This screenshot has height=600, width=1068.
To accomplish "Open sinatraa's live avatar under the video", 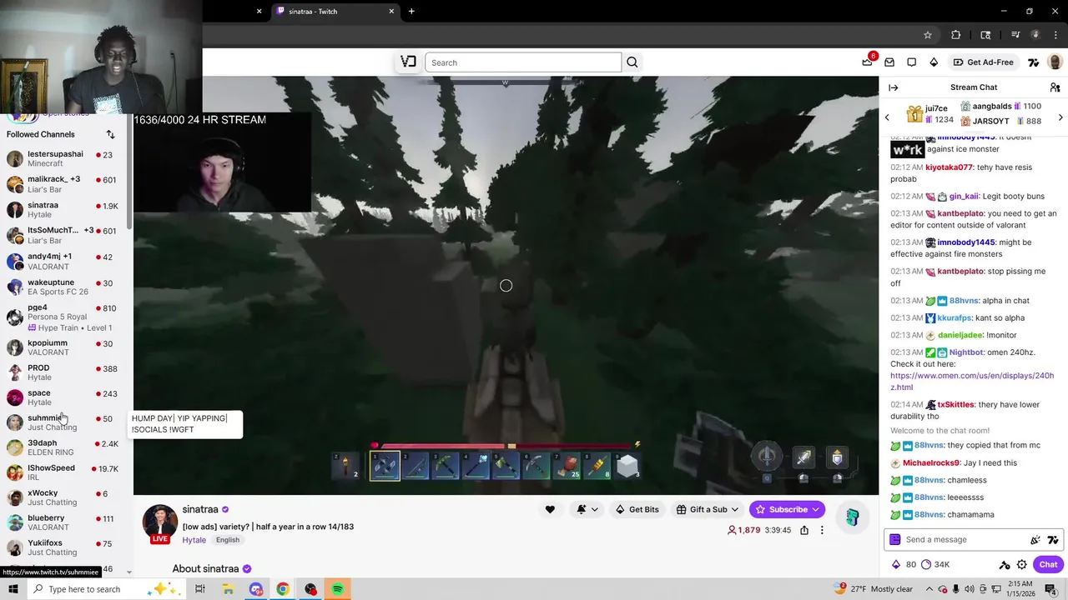I will coord(160,522).
